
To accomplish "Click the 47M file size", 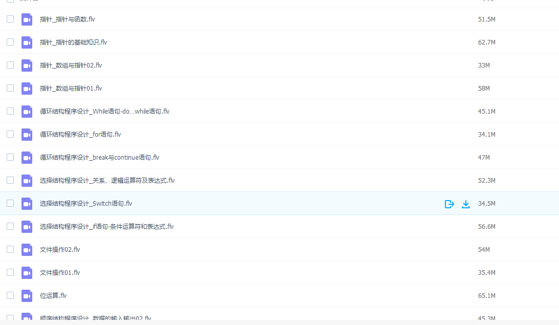I will pyautogui.click(x=484, y=158).
